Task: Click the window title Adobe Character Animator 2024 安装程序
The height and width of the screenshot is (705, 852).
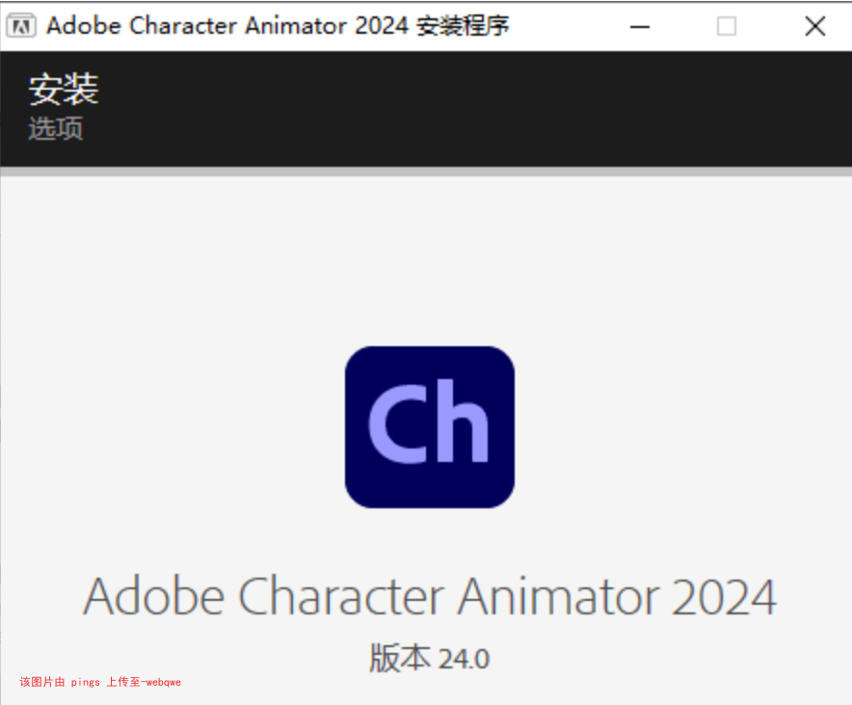Action: (x=278, y=25)
